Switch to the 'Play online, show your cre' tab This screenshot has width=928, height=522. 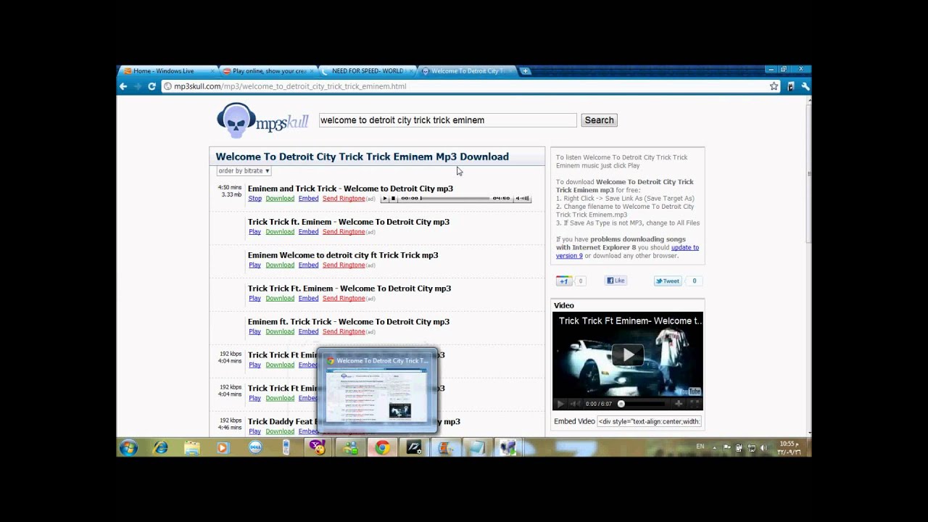[268, 71]
